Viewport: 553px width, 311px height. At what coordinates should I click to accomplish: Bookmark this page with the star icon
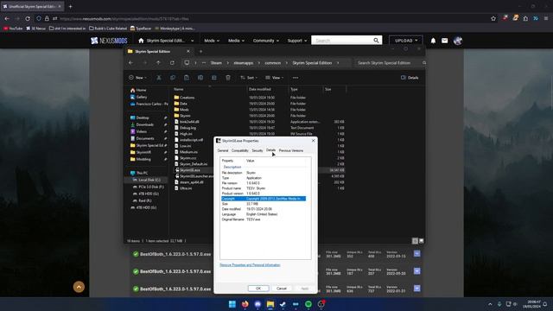pyautogui.click(x=493, y=18)
